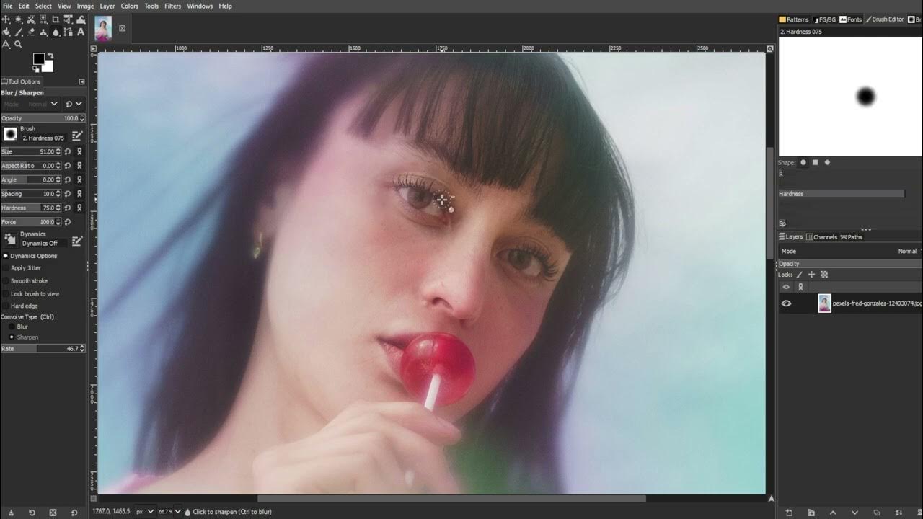
Task: Pick the square brush shape
Action: [x=815, y=162]
